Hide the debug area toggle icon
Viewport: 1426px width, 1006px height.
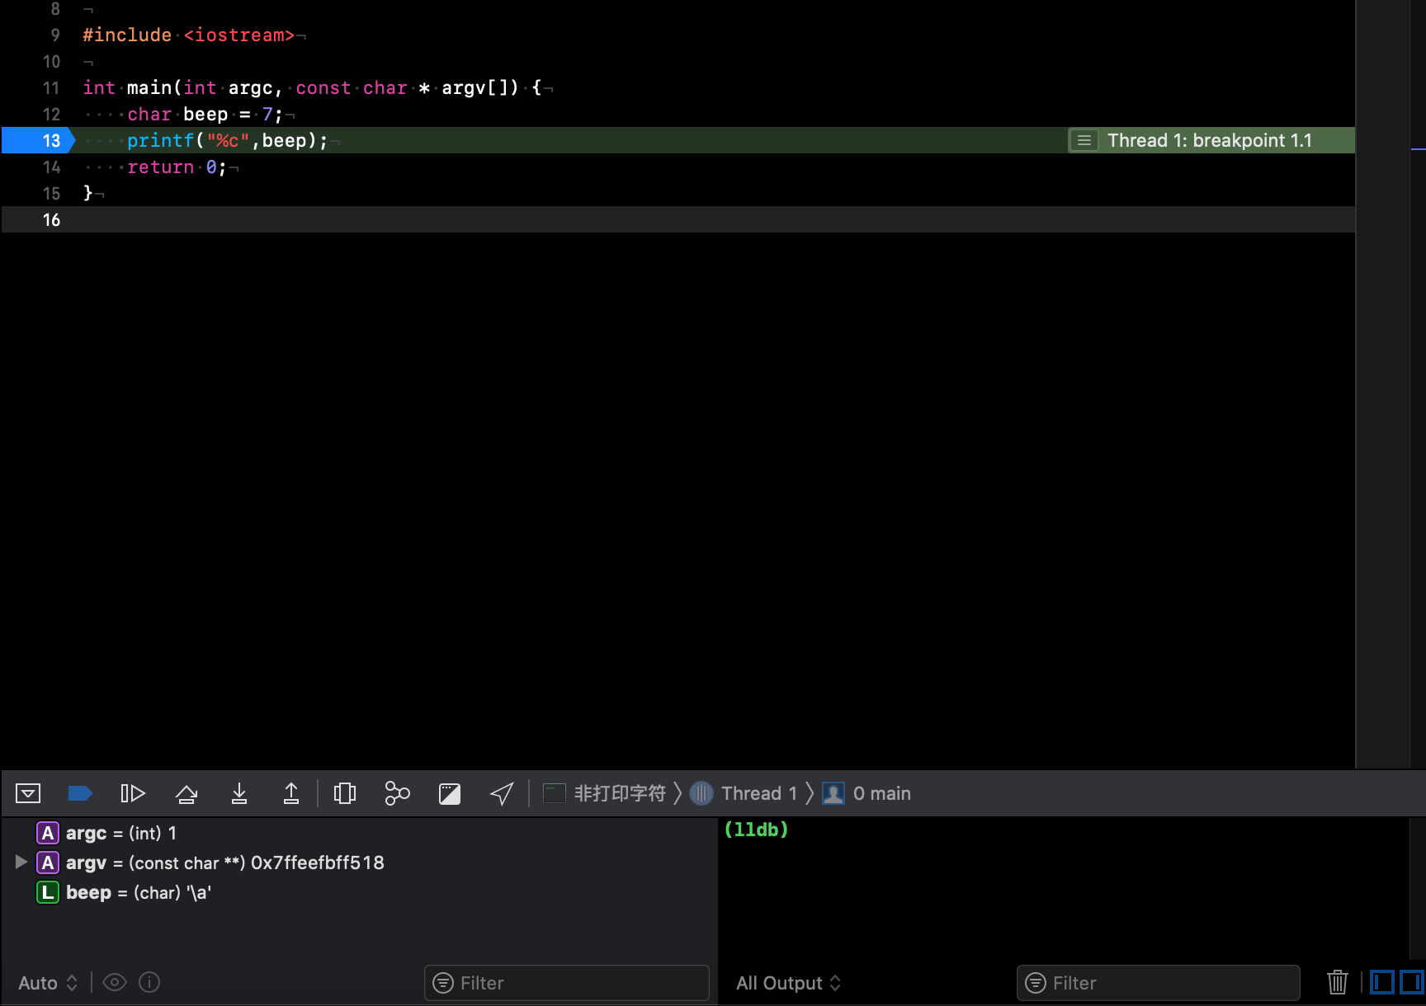(x=28, y=793)
